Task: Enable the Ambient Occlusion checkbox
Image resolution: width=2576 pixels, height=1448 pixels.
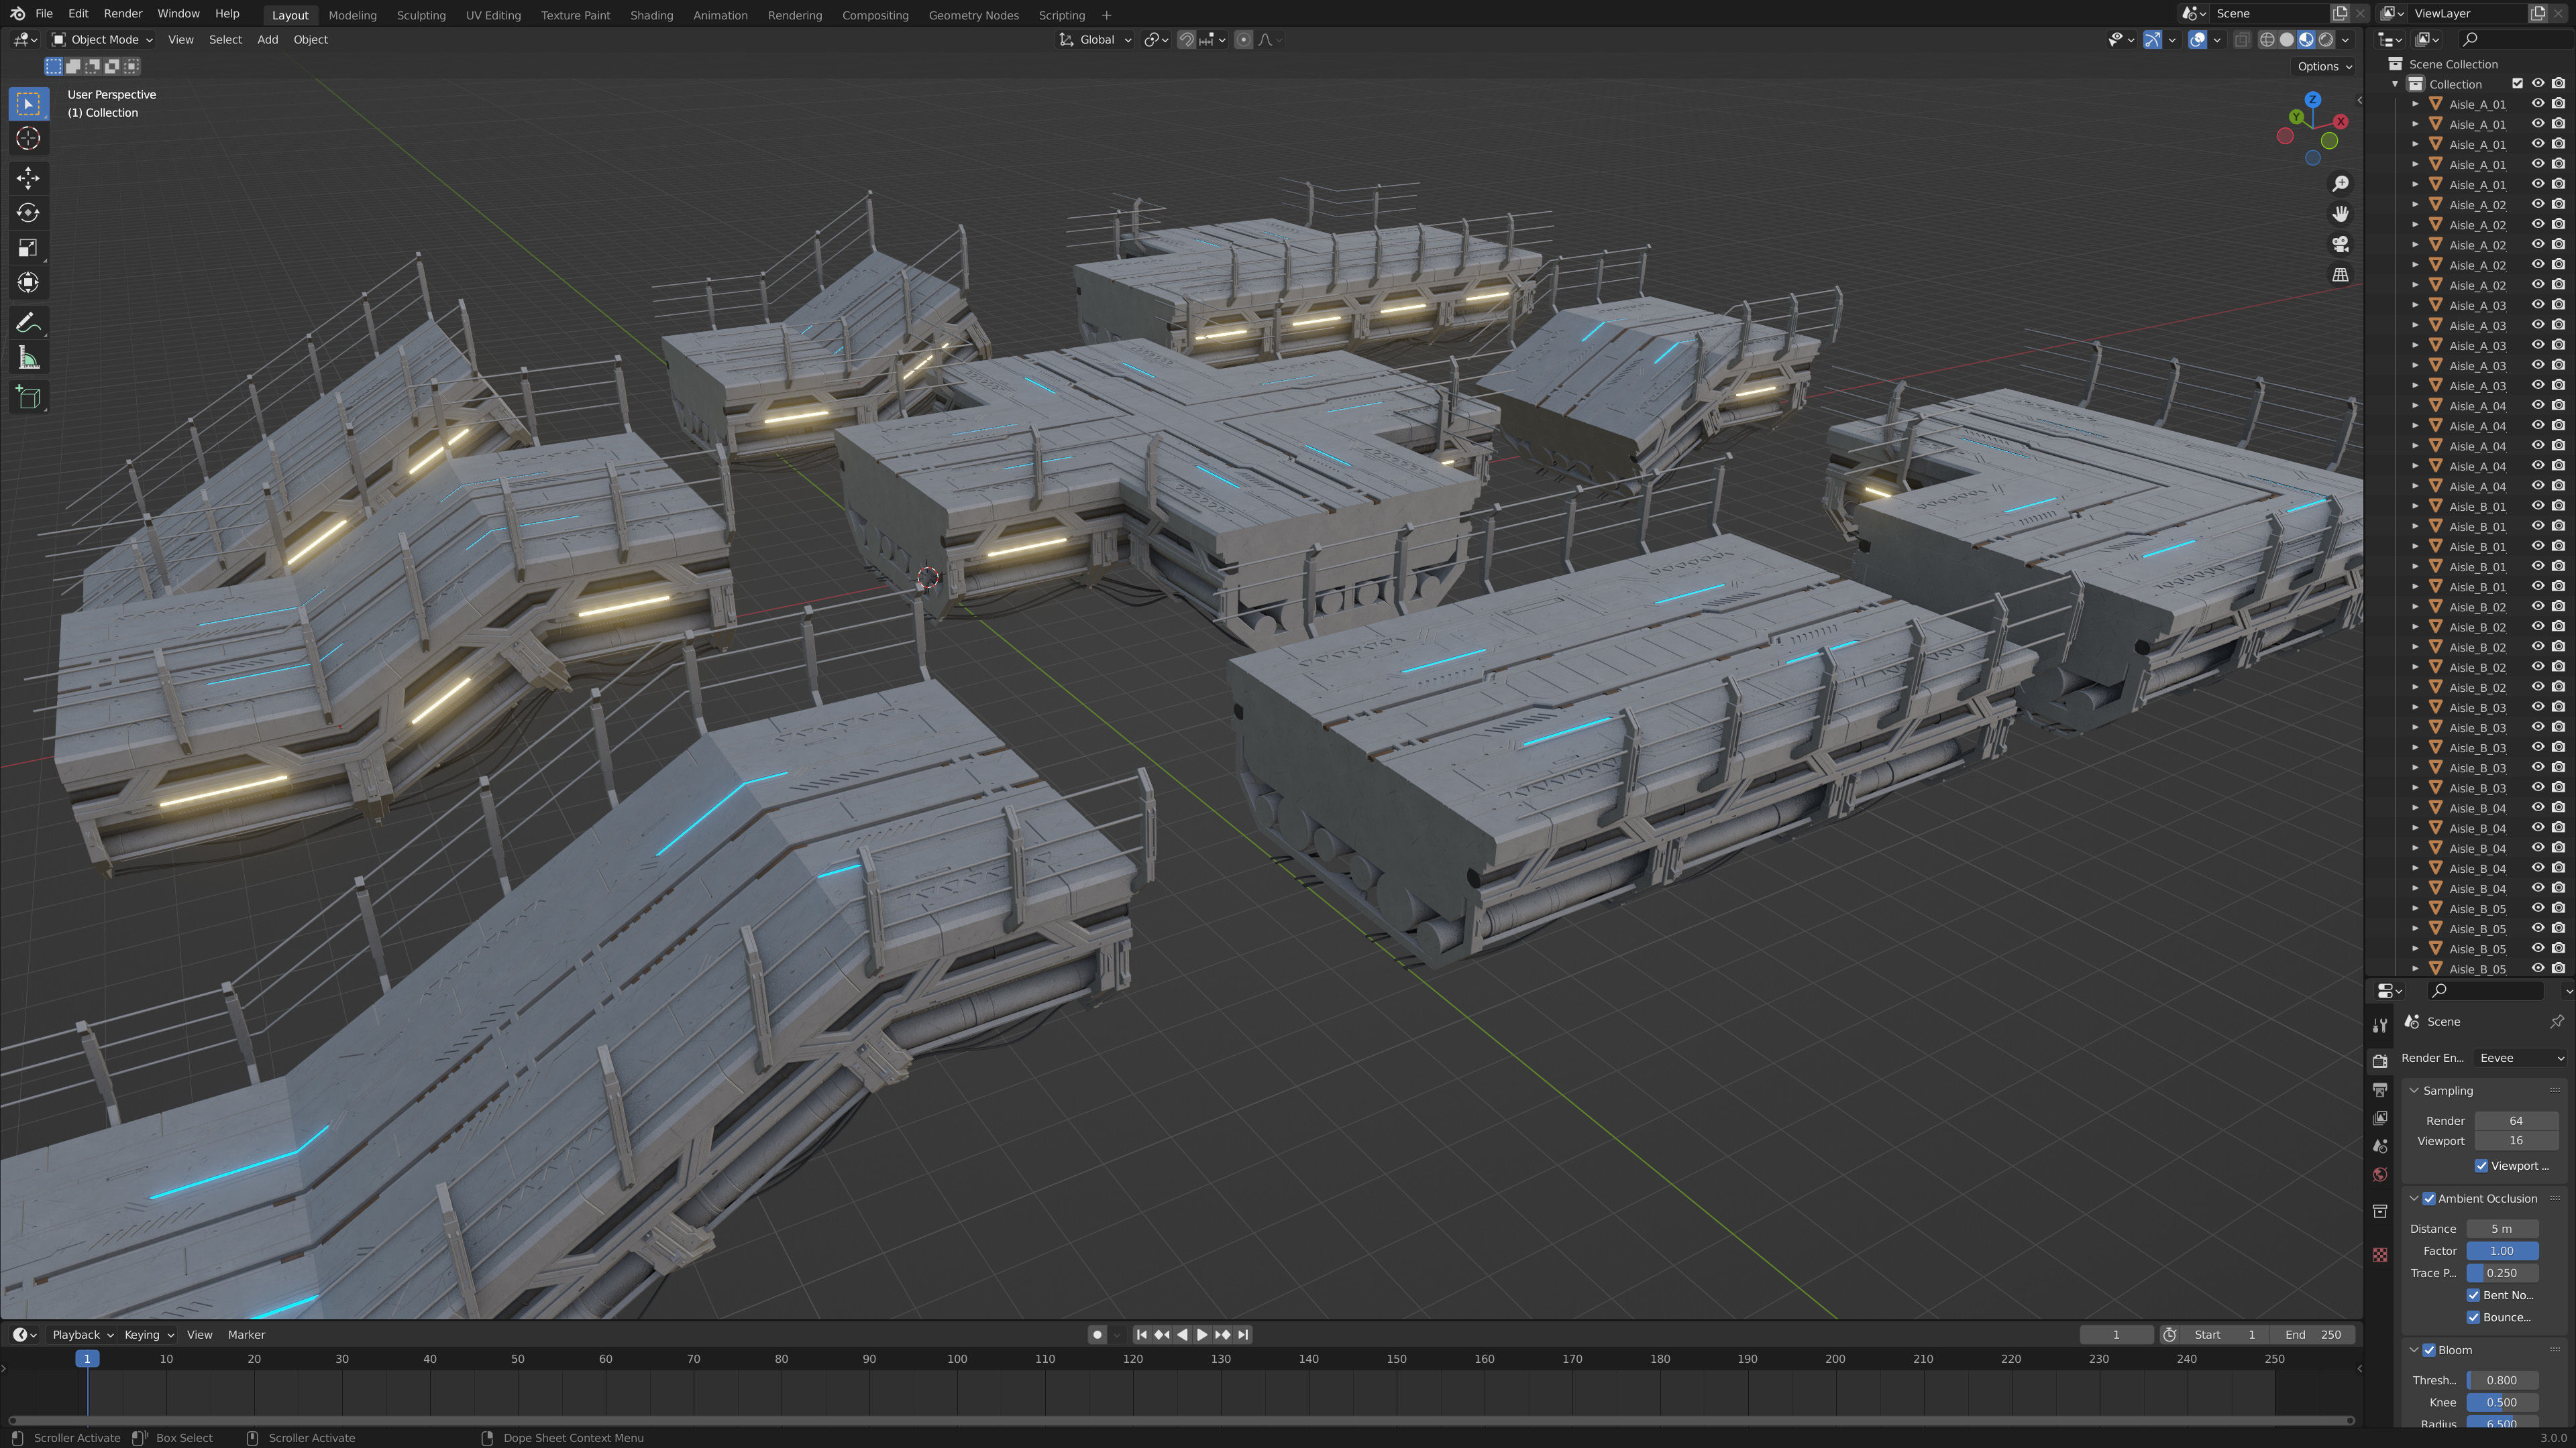Action: [2429, 1198]
